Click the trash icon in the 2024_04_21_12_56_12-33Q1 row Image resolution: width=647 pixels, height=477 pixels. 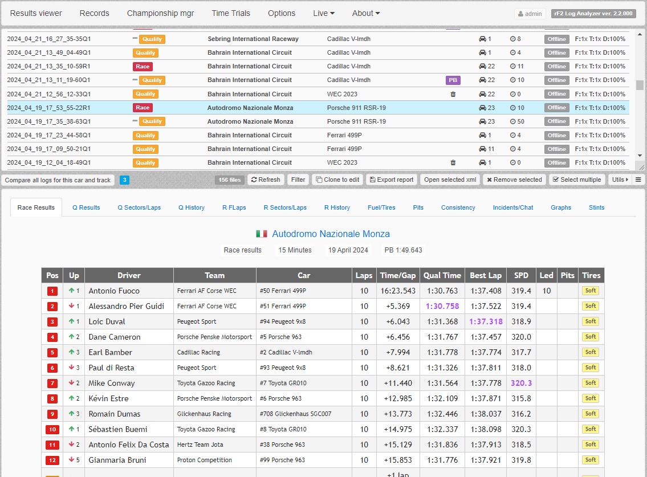[453, 94]
